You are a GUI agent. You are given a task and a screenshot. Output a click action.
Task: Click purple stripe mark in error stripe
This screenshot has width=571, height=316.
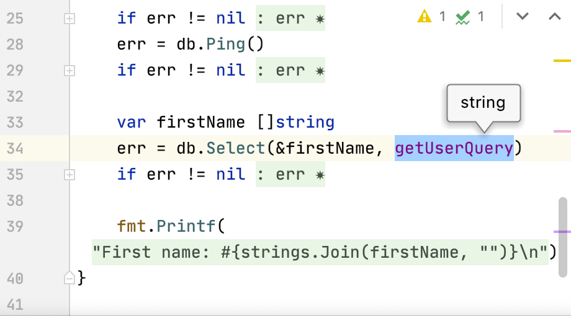click(562, 232)
